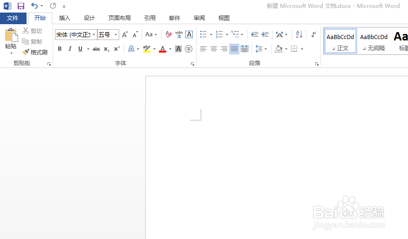Image resolution: width=408 pixels, height=239 pixels.
Task: Open the phonetic guide wén icon
Action: pyautogui.click(x=179, y=34)
